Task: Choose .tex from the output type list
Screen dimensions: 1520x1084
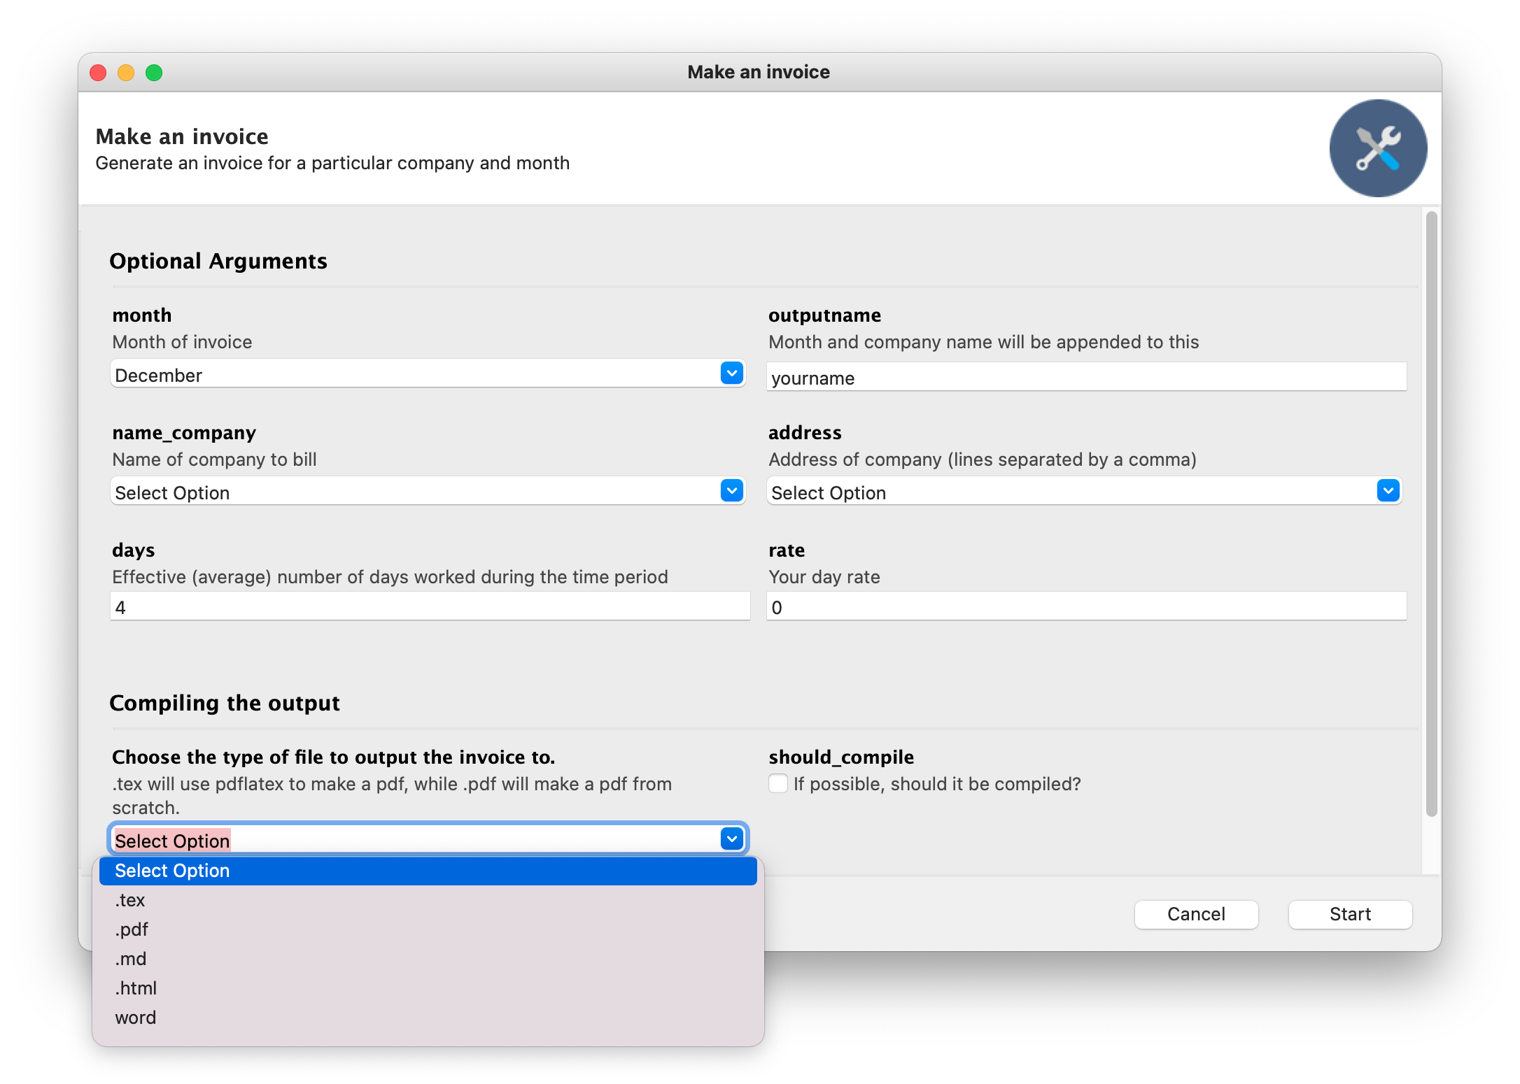Action: pyautogui.click(x=130, y=900)
